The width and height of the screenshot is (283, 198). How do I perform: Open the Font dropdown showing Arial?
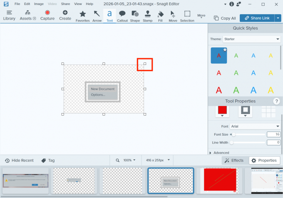256,126
